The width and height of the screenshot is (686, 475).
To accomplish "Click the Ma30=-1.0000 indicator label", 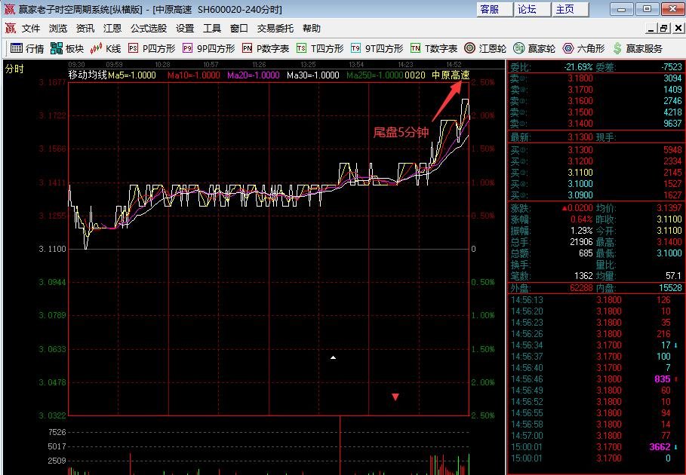I will (312, 75).
